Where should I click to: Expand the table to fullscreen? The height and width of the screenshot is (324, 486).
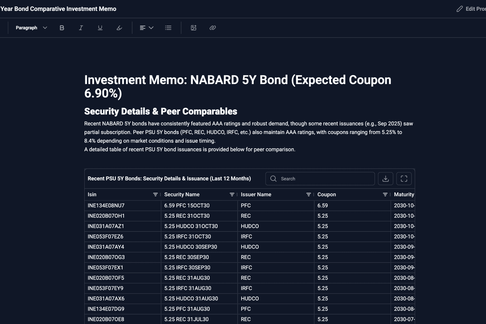(404, 179)
